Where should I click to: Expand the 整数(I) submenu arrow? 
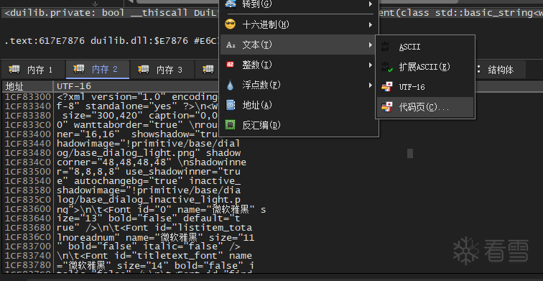coord(370,65)
